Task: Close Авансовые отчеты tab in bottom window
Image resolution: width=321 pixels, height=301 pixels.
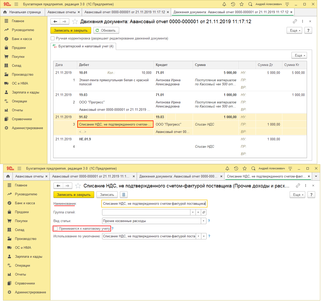Action: click(46, 176)
